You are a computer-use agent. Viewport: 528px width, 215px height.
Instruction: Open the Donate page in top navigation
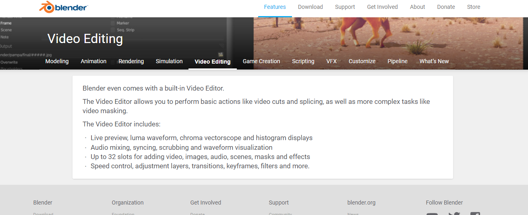446,7
